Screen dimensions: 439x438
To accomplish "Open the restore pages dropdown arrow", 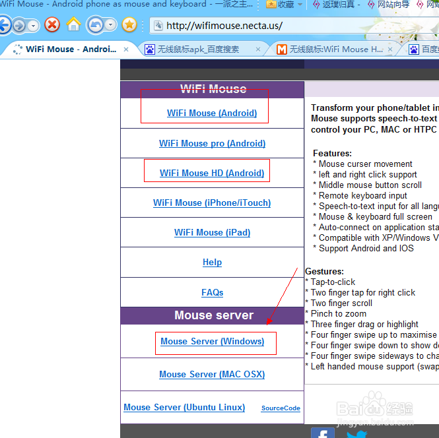I will click(x=111, y=25).
